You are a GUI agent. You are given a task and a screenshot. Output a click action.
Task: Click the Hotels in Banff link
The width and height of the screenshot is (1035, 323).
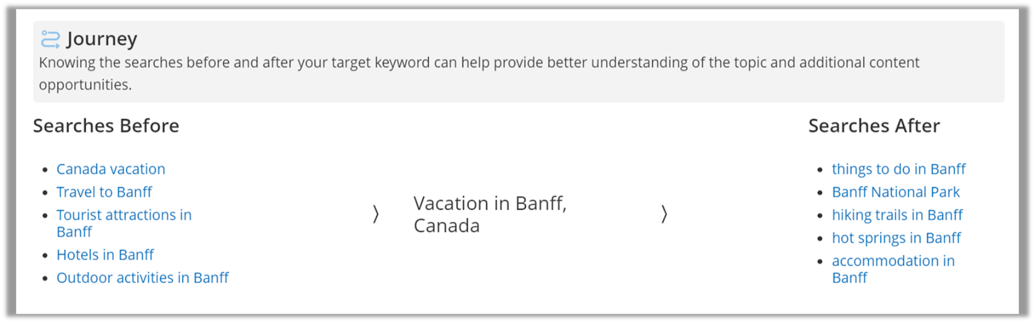[x=105, y=255]
